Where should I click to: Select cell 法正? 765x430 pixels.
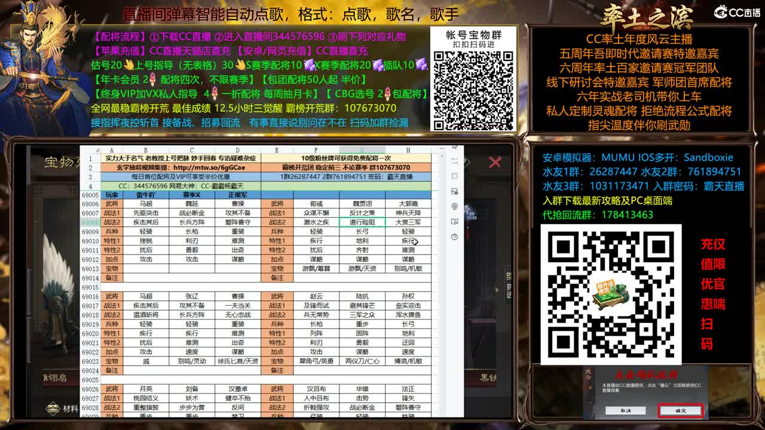point(408,389)
